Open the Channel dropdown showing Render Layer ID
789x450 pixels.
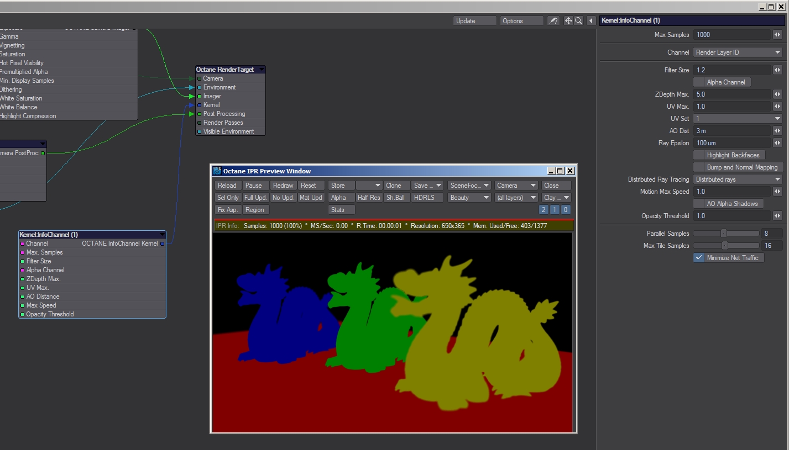pyautogui.click(x=738, y=52)
